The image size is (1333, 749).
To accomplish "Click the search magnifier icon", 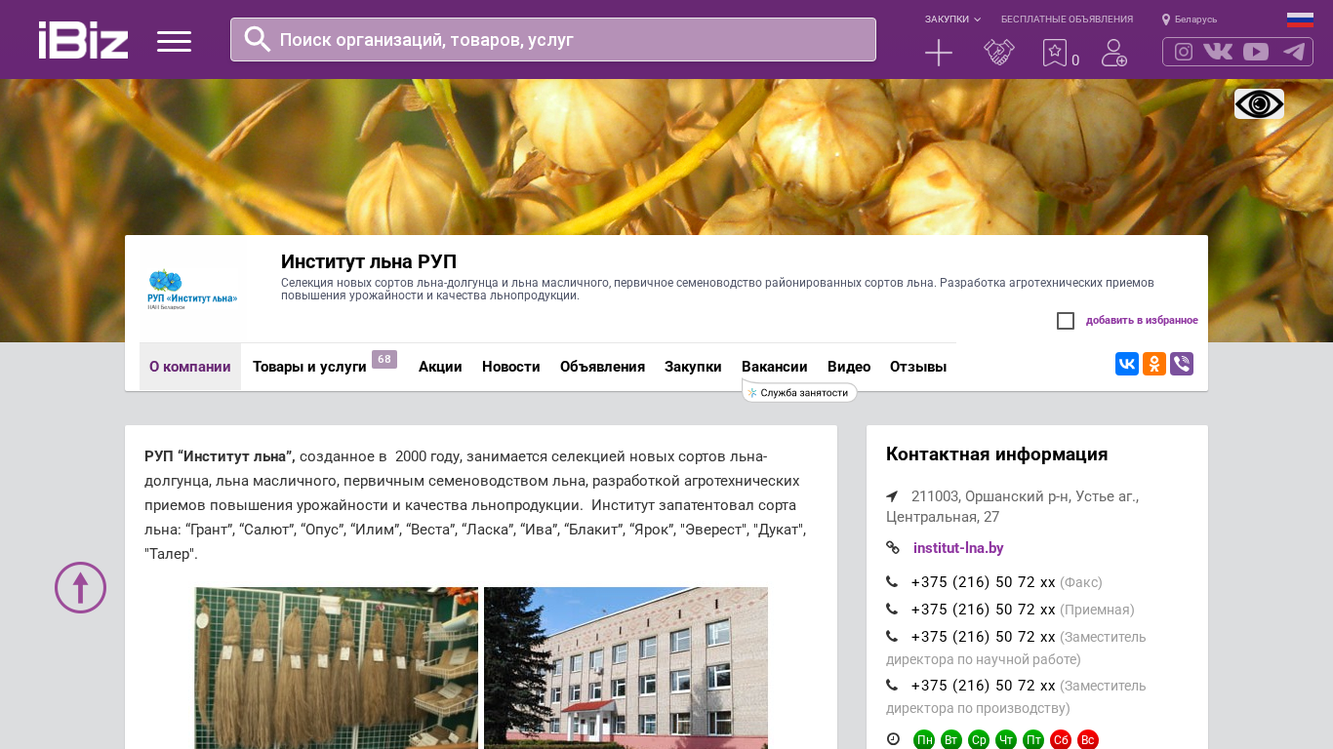I will [x=257, y=39].
